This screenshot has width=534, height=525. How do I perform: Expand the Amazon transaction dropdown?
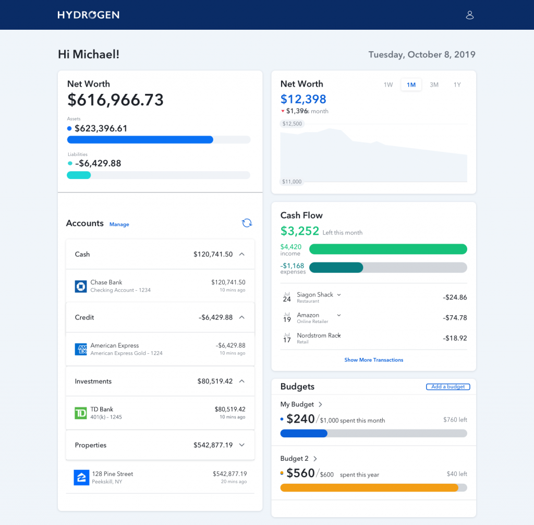(x=339, y=315)
